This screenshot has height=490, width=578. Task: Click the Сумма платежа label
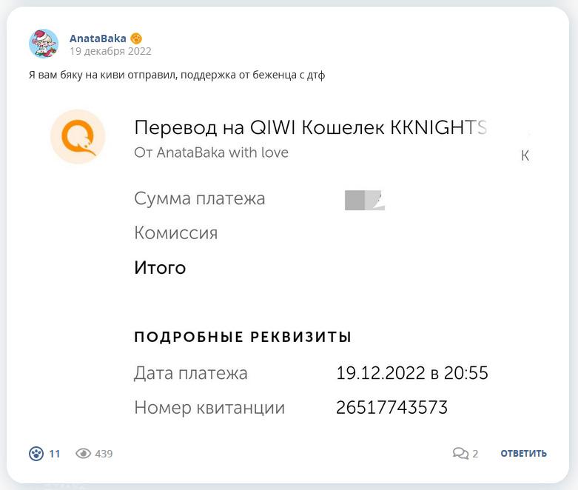point(199,198)
